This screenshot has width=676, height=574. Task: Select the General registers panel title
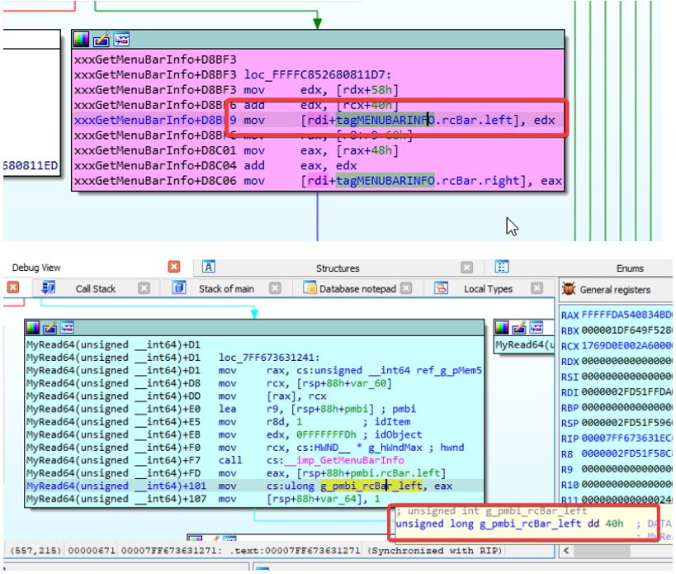click(615, 290)
